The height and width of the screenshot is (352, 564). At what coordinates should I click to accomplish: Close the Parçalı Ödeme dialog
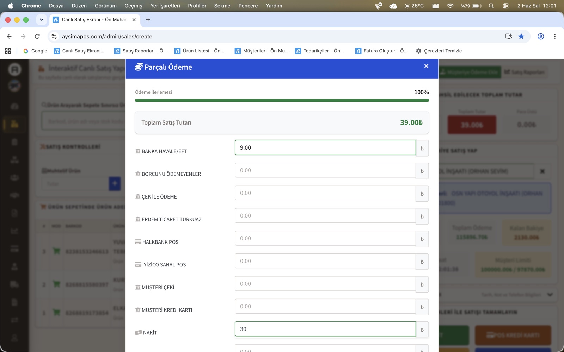tap(426, 66)
